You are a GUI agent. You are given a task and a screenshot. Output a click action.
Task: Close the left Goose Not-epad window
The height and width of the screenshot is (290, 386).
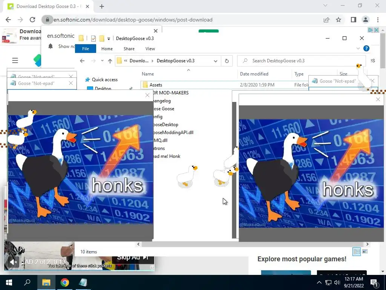coord(71,83)
